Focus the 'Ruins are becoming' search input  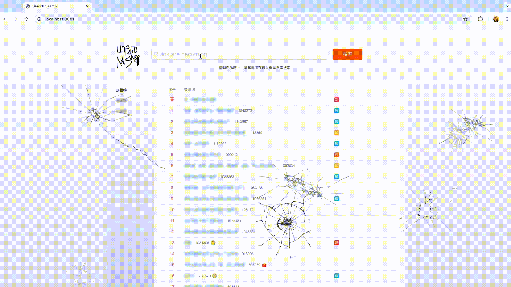click(239, 54)
